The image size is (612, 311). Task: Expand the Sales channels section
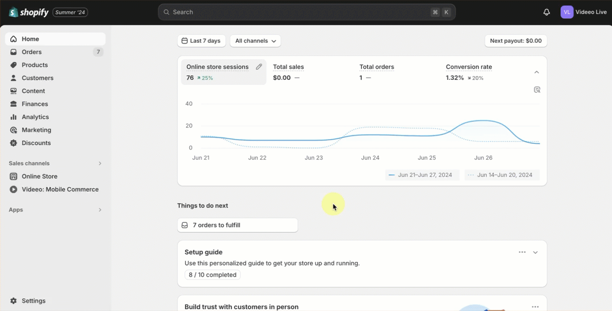(x=100, y=163)
